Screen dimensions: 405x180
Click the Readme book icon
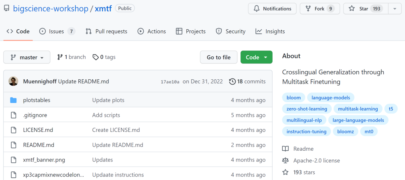286,149
